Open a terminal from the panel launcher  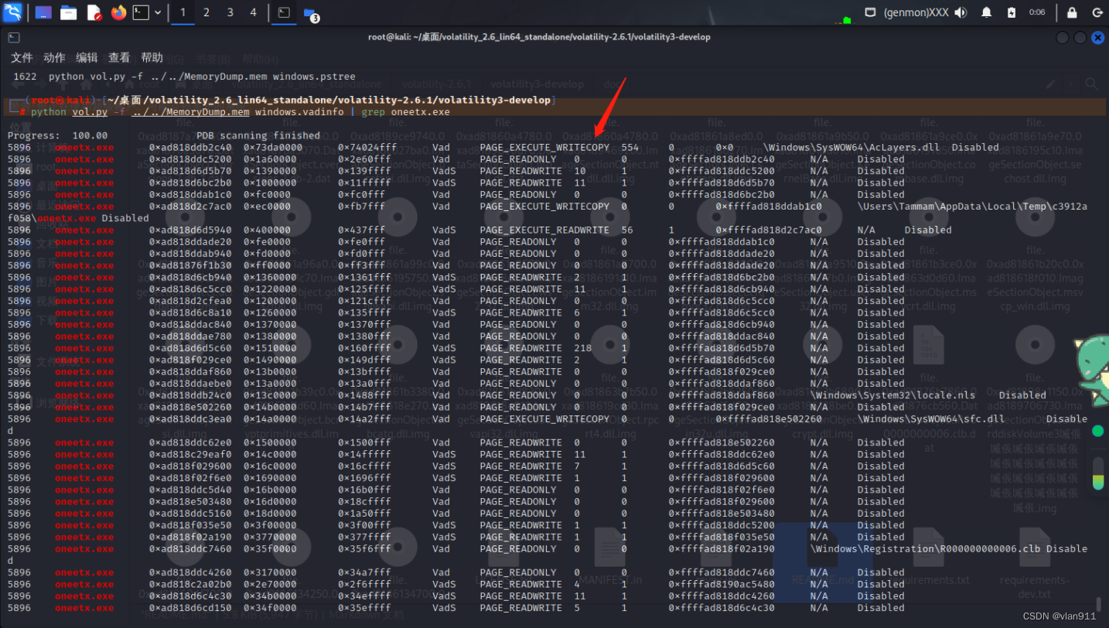(141, 12)
